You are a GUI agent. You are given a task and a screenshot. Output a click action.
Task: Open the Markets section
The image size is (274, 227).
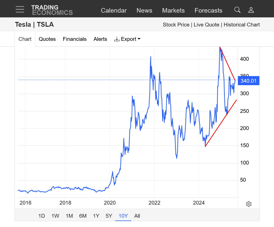[173, 11]
